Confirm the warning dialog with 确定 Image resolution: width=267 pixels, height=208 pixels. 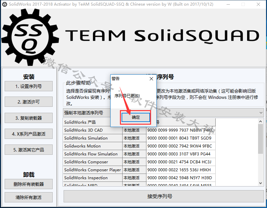click(136, 117)
